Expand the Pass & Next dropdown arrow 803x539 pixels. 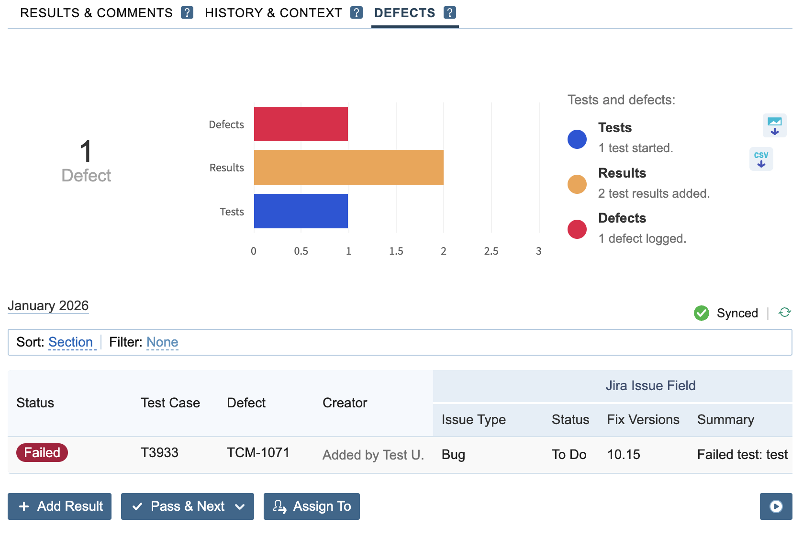pos(240,506)
